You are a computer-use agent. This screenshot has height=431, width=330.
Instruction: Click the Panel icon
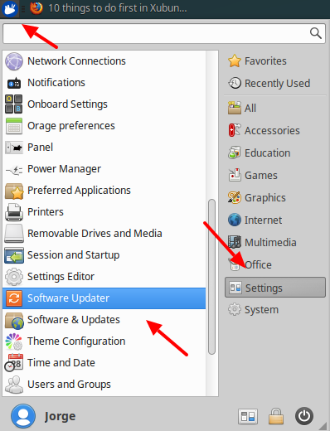[14, 148]
